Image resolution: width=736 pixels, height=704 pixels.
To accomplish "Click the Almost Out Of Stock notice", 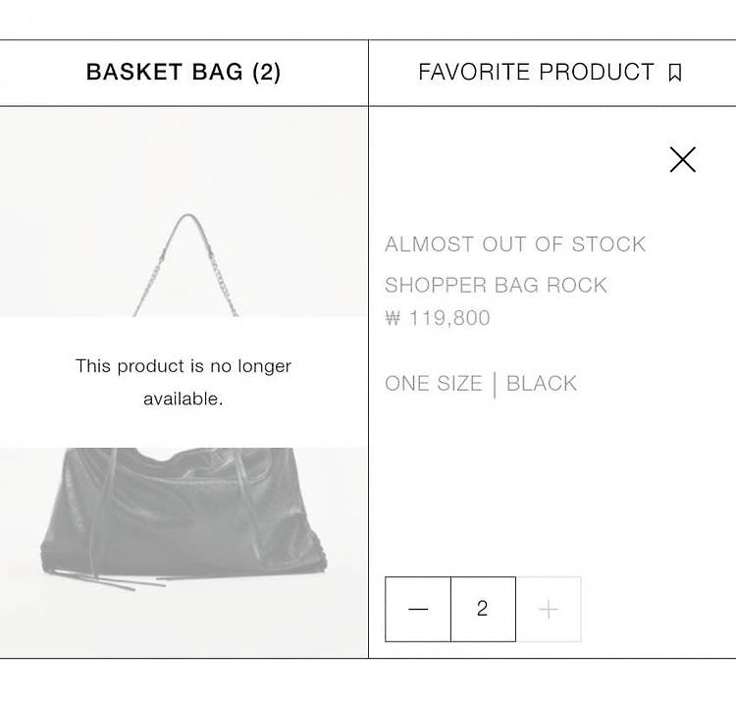I will coord(515,244).
